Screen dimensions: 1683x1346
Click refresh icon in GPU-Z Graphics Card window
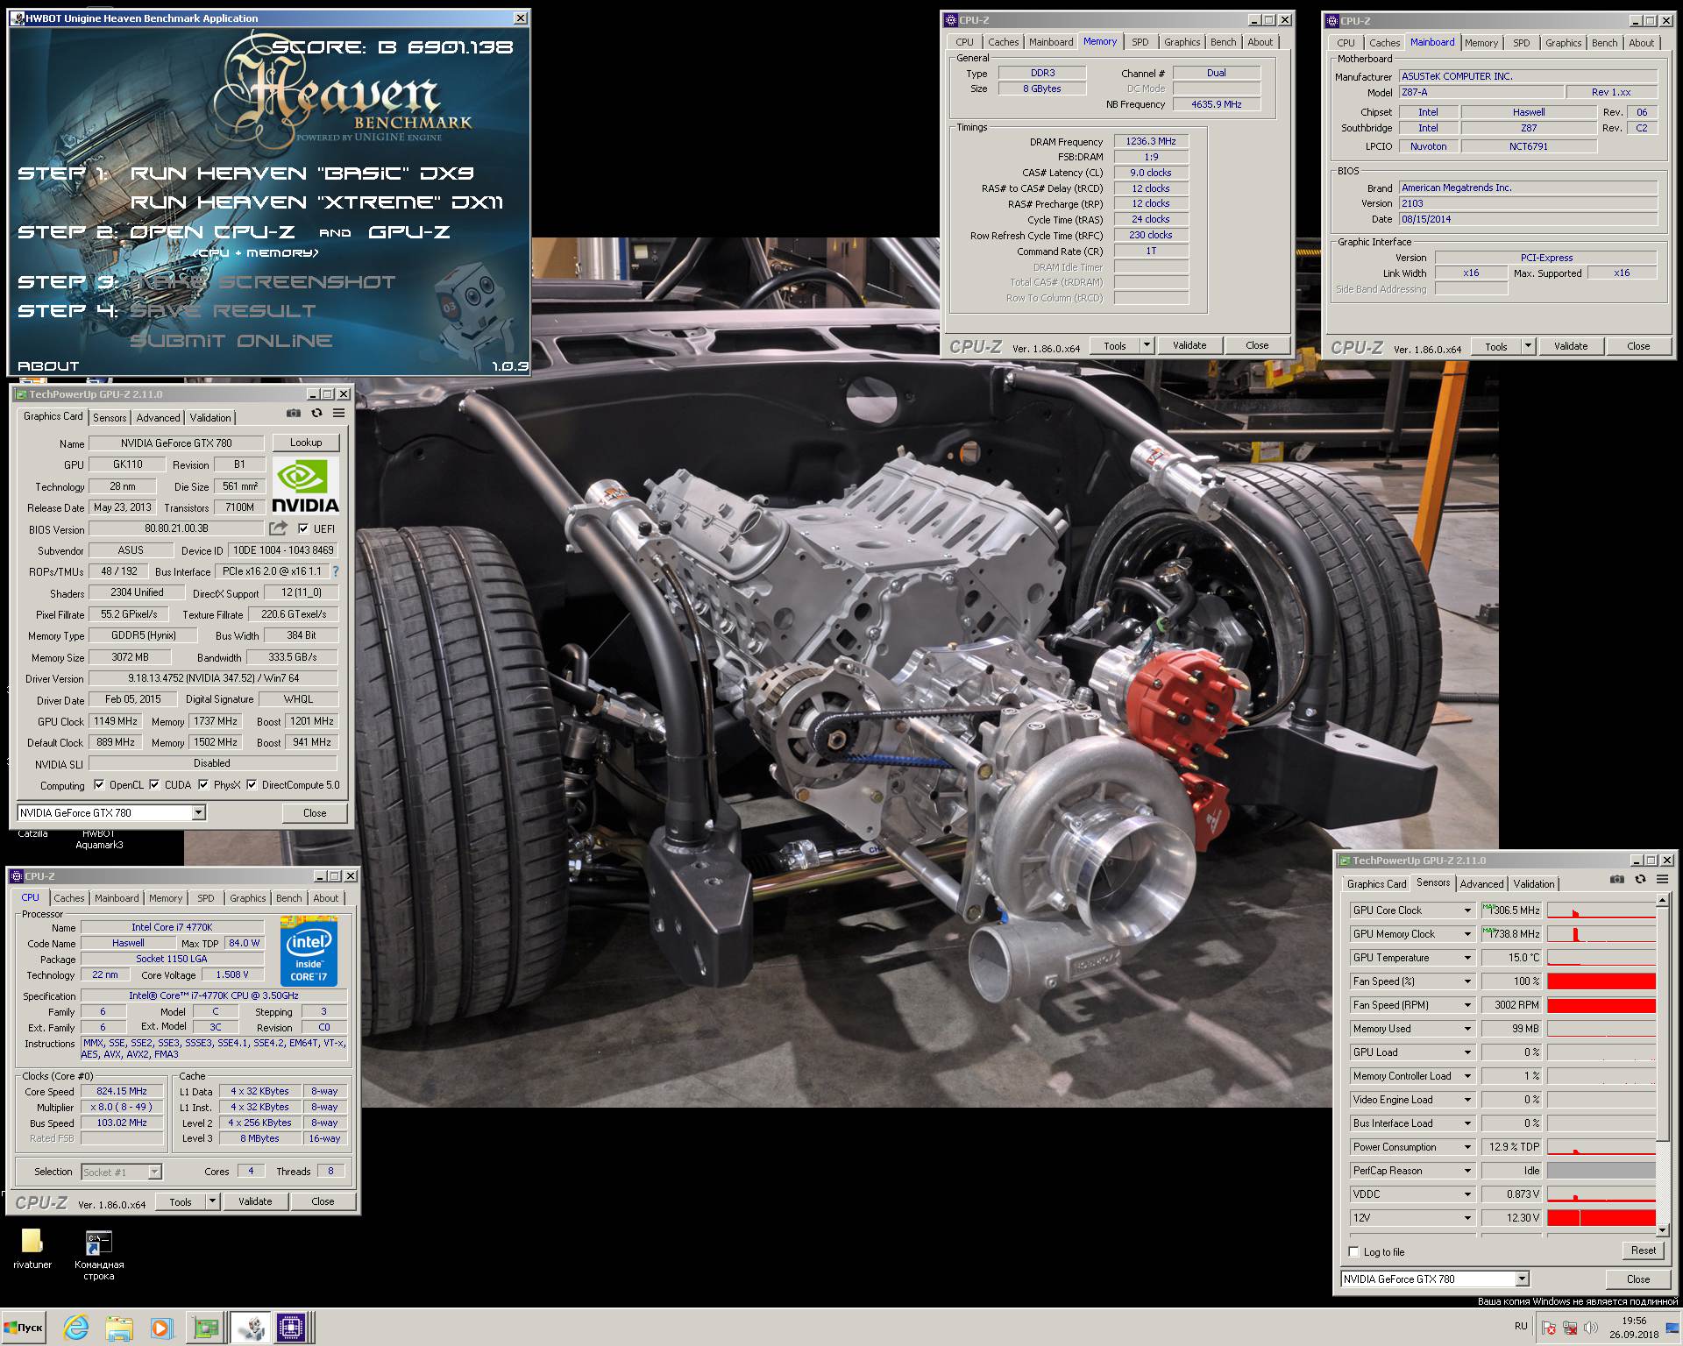(x=316, y=414)
